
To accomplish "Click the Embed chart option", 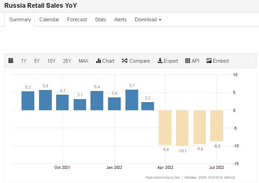I will click(x=218, y=61).
